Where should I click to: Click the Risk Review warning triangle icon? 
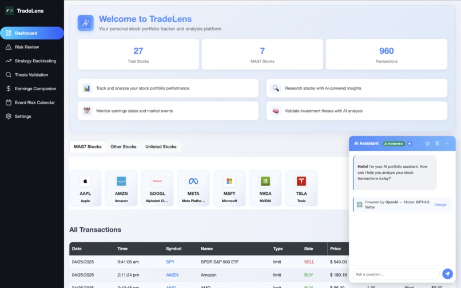9,47
